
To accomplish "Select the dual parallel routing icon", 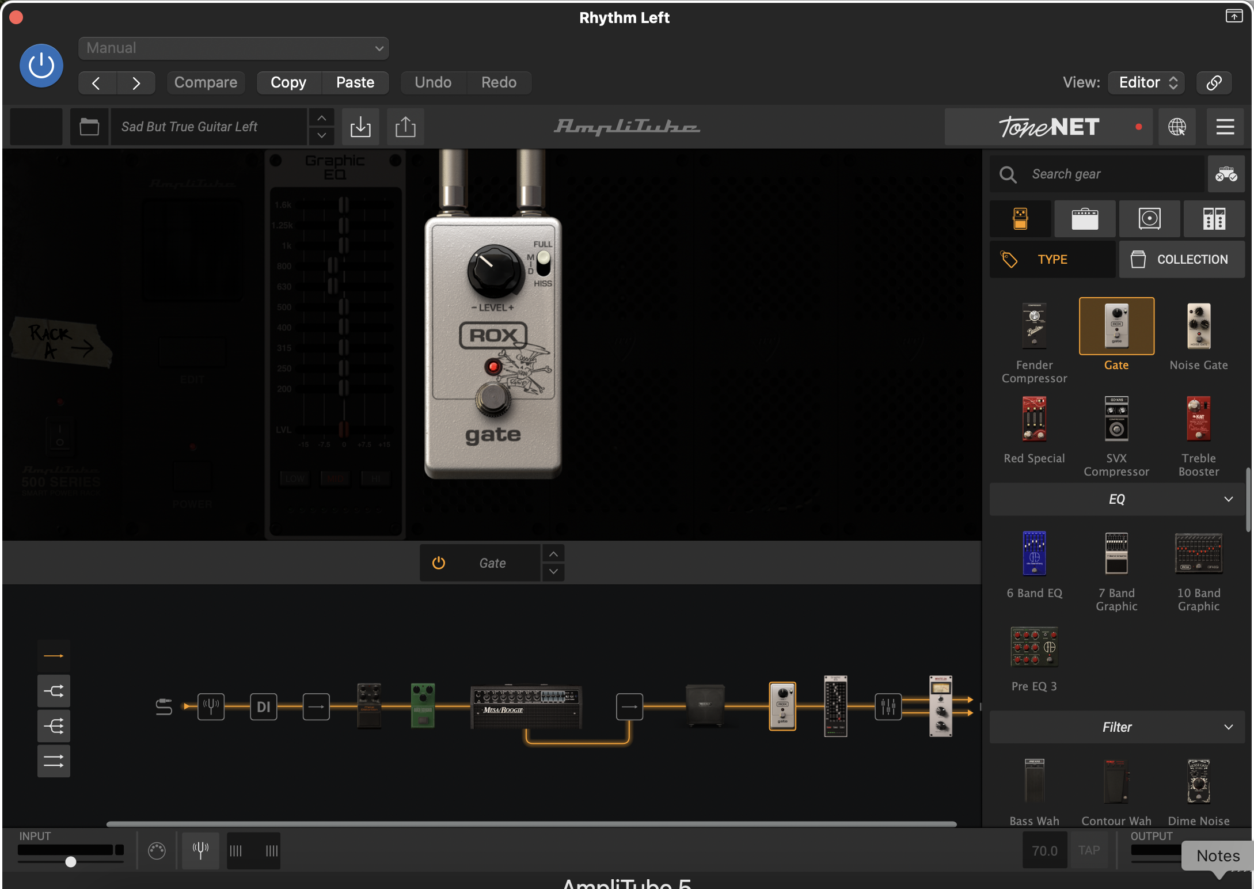I will (x=54, y=761).
